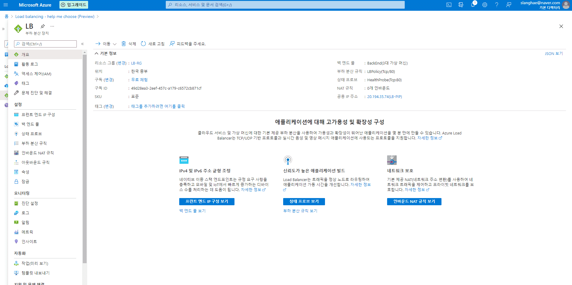The image size is (572, 285).
Task: Click the user account avatar
Action: [x=566, y=5]
